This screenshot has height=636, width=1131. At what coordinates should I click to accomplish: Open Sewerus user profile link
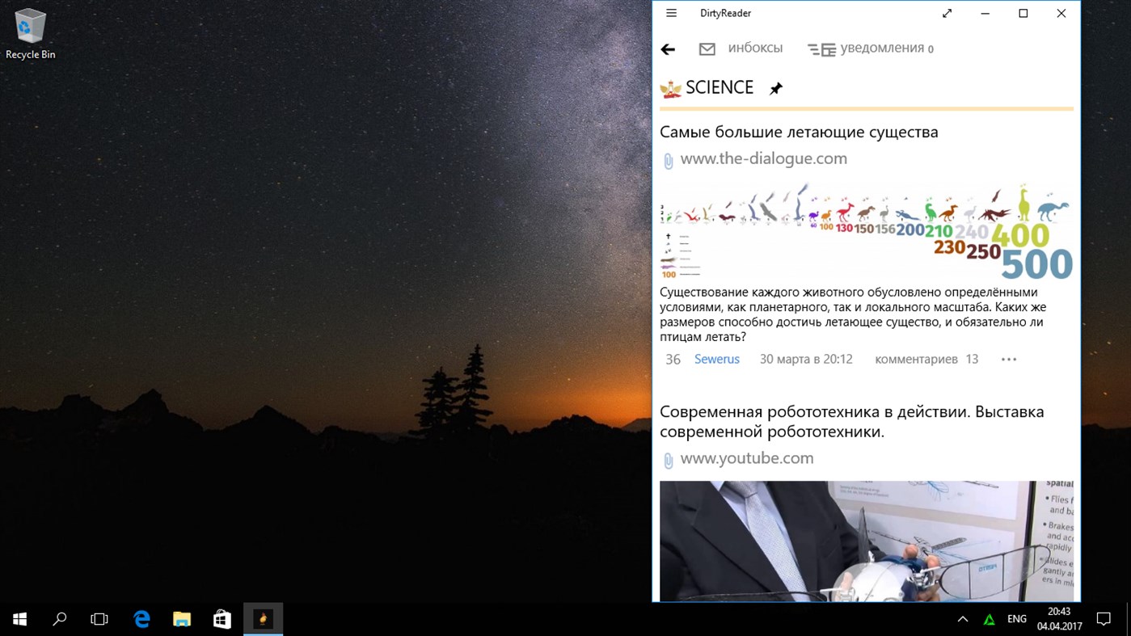716,359
